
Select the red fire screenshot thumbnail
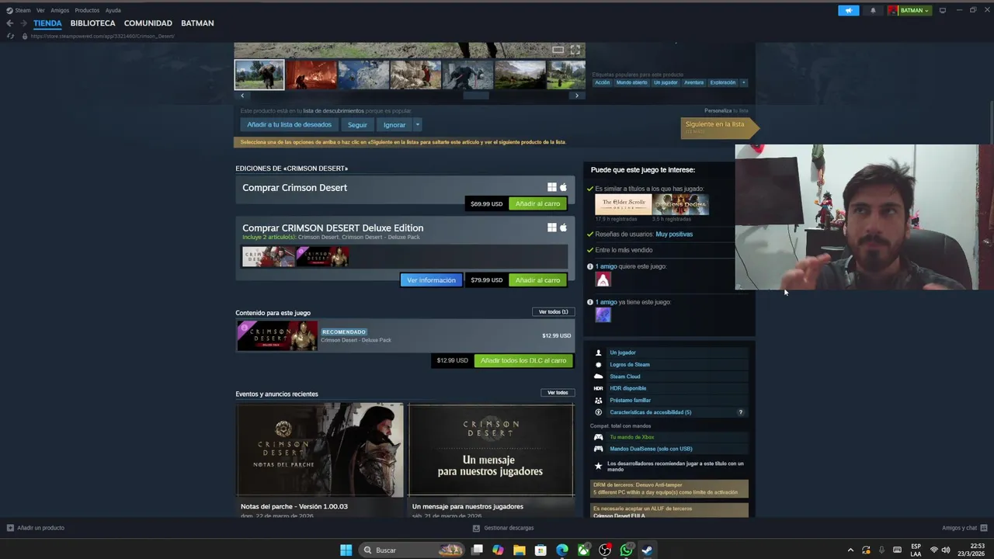click(x=311, y=75)
